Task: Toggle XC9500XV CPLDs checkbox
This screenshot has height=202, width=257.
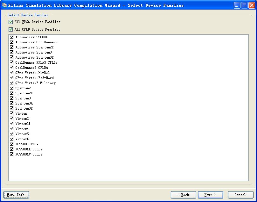Action: pyautogui.click(x=12, y=154)
